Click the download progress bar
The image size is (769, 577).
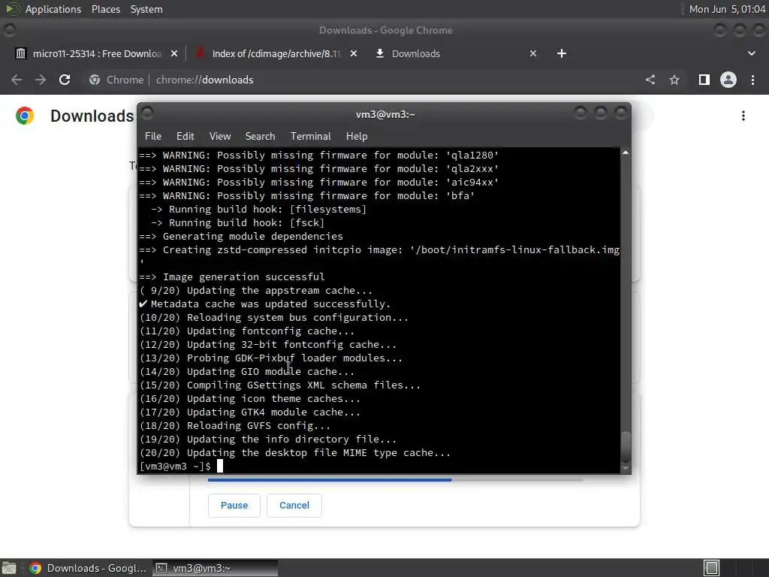(x=395, y=479)
